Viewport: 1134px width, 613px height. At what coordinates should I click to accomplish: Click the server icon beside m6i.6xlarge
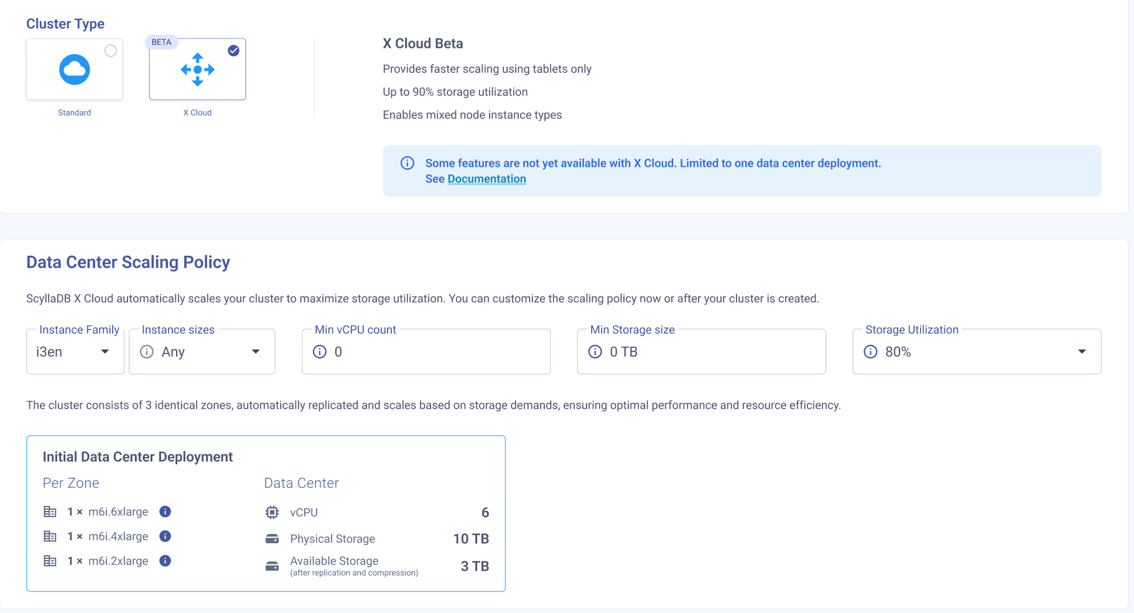pos(50,512)
